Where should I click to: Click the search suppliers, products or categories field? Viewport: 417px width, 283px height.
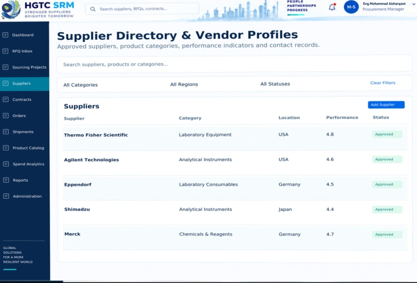[x=235, y=64]
